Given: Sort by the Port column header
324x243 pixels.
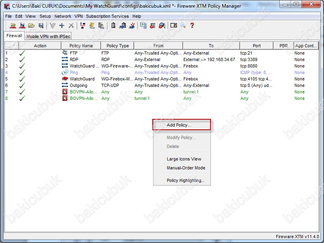Looking at the screenshot, I should [x=257, y=46].
